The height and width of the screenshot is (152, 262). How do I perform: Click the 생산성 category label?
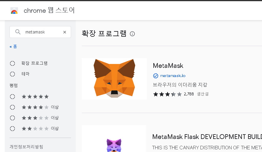(203, 94)
